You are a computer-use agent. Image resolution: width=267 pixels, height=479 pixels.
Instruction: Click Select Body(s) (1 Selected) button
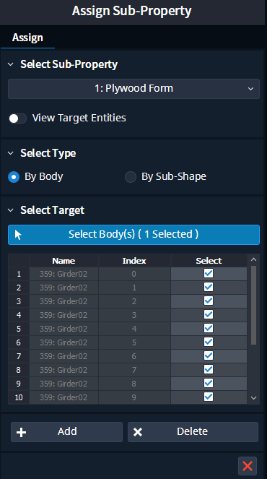[133, 235]
